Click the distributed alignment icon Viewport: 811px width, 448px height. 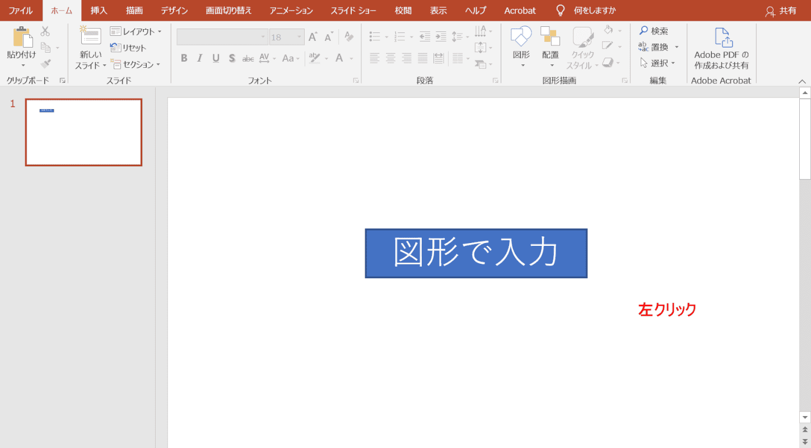tap(439, 57)
